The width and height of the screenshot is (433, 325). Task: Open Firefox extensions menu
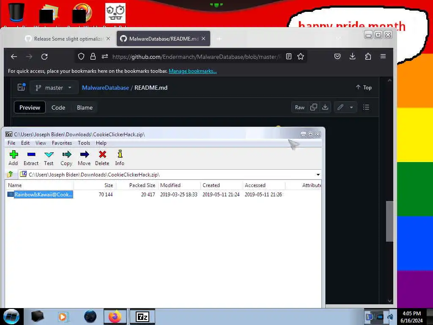368,56
